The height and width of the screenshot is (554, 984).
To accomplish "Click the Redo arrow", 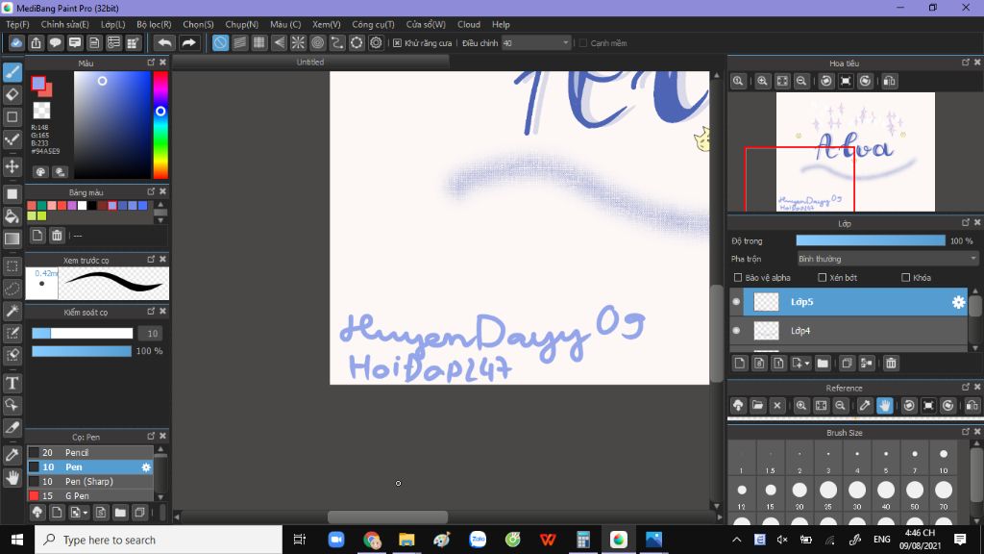I will pyautogui.click(x=188, y=42).
